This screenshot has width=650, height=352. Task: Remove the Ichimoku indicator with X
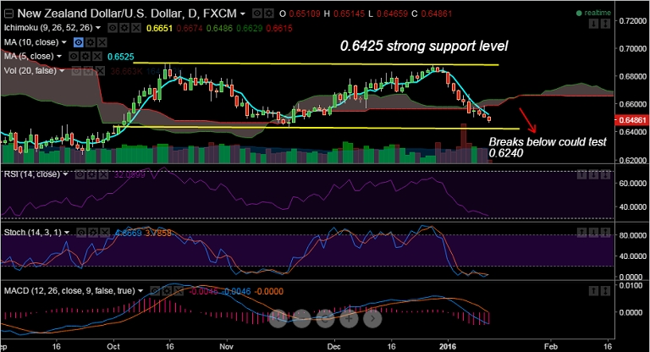(135, 28)
